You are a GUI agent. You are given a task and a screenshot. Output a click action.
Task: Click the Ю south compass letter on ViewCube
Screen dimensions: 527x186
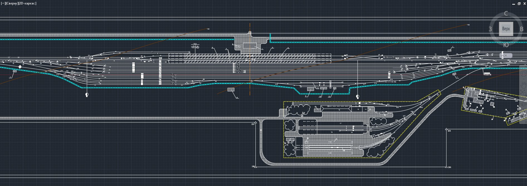click(506, 45)
